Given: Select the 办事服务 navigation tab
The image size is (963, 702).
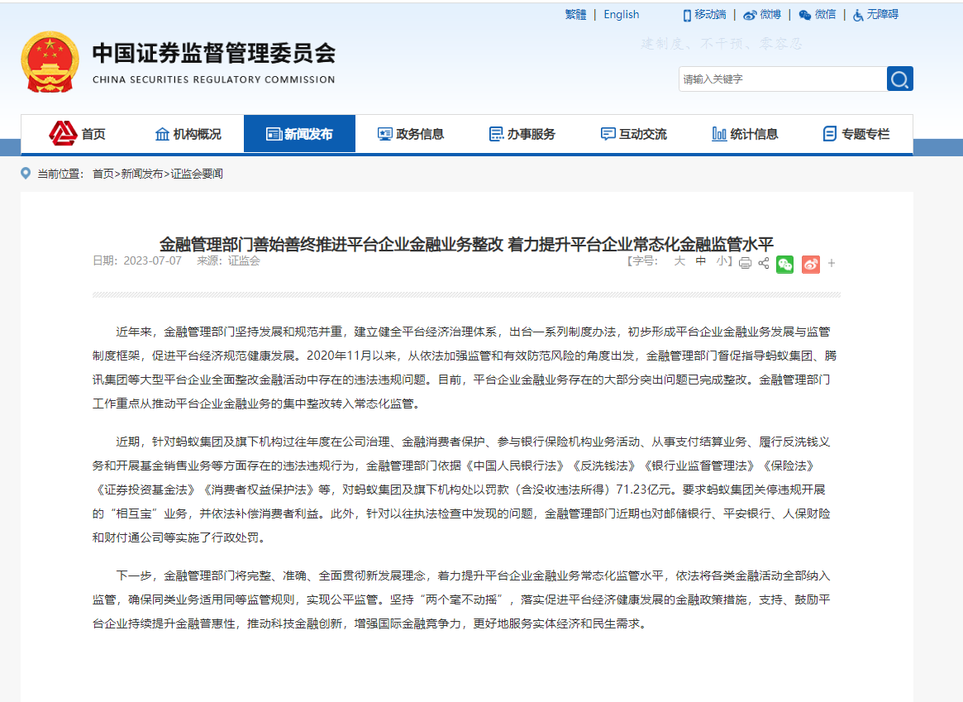Looking at the screenshot, I should [x=522, y=134].
